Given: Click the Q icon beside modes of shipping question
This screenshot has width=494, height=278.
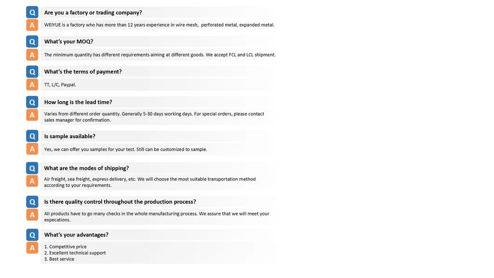Looking at the screenshot, I should (32, 168).
